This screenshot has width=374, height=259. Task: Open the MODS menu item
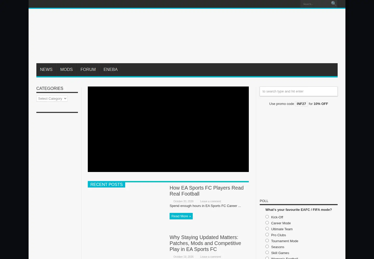pyautogui.click(x=66, y=69)
